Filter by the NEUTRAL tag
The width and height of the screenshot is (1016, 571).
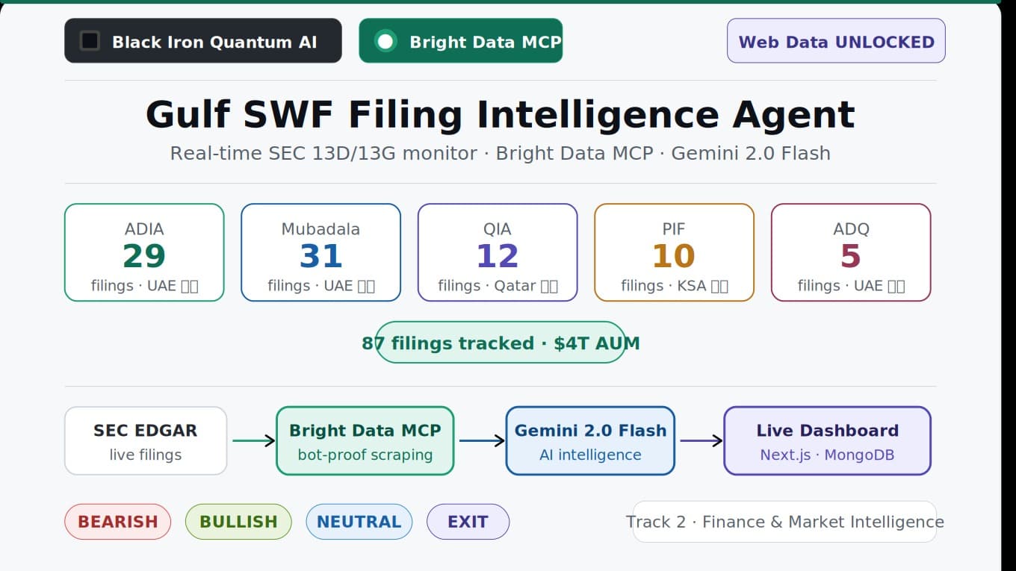point(359,522)
